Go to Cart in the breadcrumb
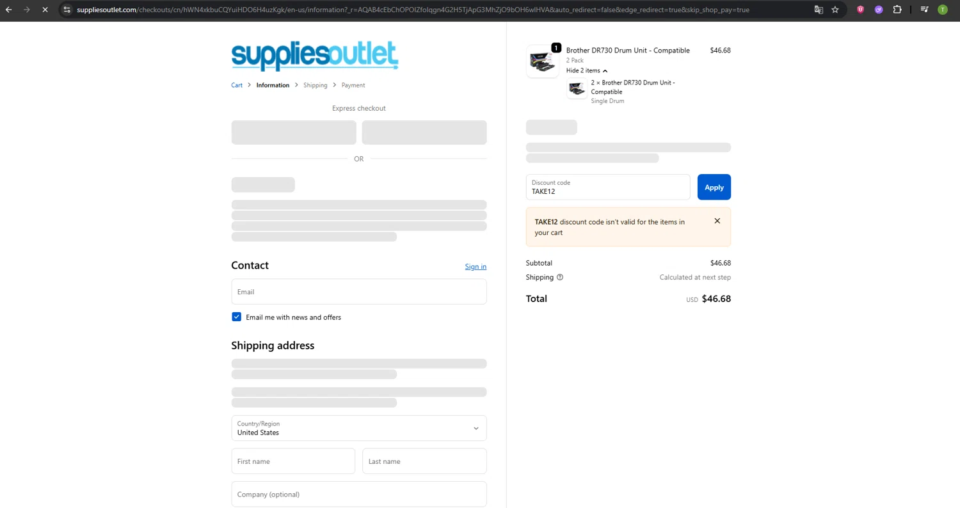 [x=237, y=85]
